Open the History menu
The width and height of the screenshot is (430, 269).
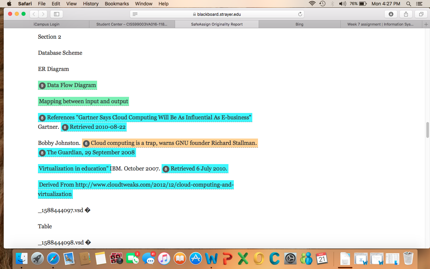click(x=91, y=4)
